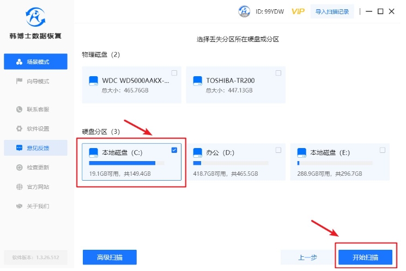The image size is (406, 271).
Task: Uncheck the 本地磁盘 (C:) partition checkbox
Action: pos(174,150)
